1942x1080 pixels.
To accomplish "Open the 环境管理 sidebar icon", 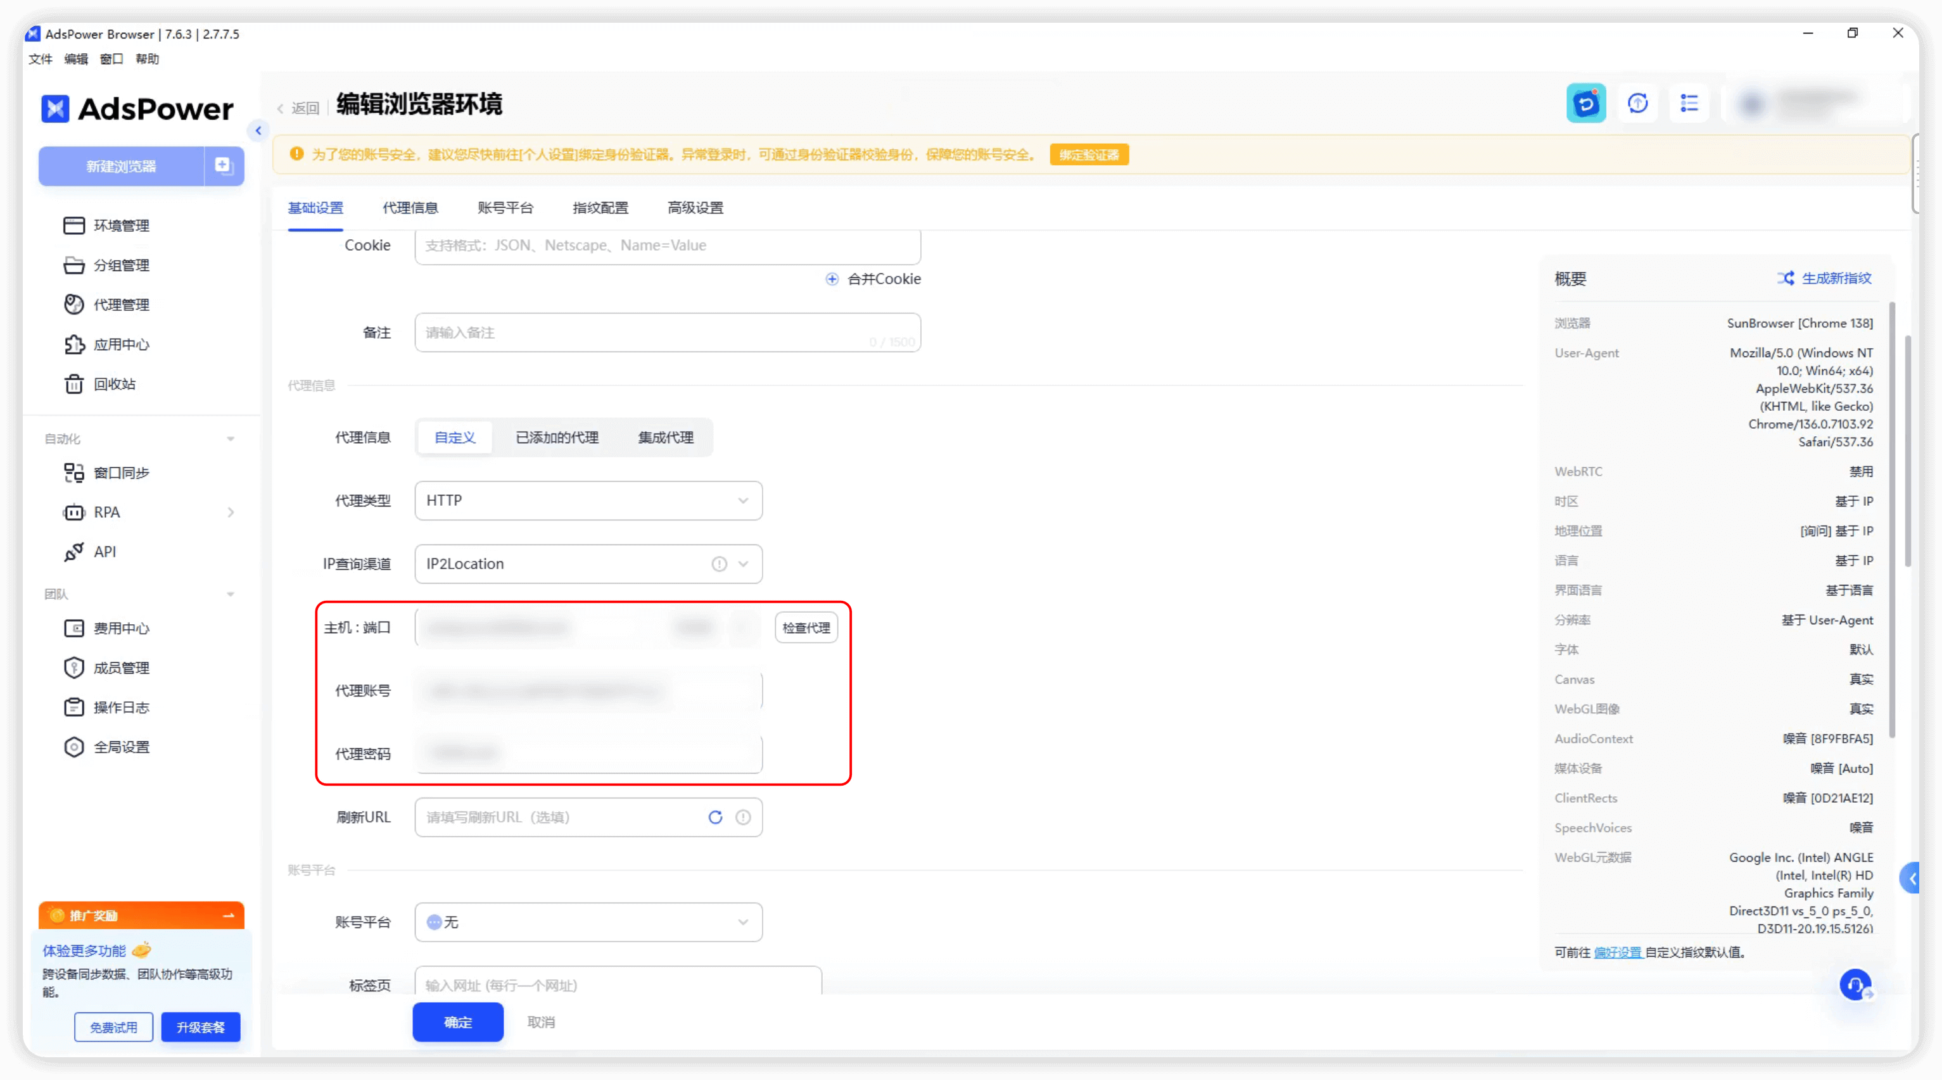I will [73, 225].
